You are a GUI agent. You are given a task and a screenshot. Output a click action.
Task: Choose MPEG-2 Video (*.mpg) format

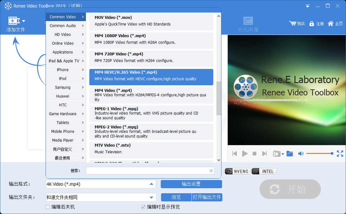point(151,132)
